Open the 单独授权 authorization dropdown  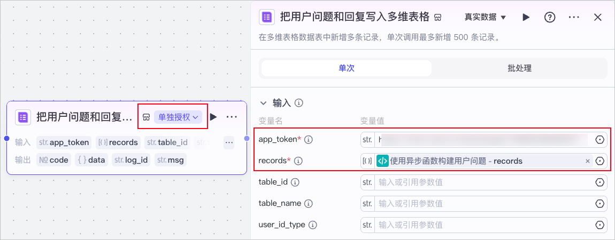point(178,117)
